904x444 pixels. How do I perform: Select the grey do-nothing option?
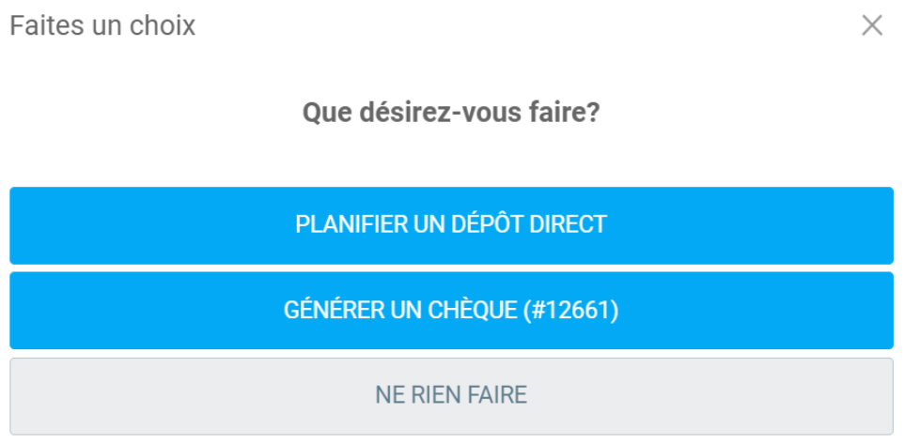coord(451,395)
